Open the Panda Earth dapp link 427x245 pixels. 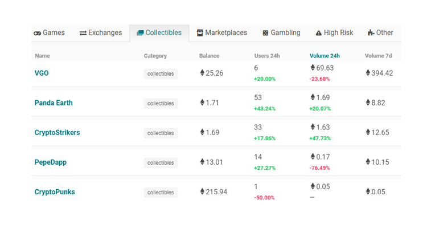coord(54,103)
